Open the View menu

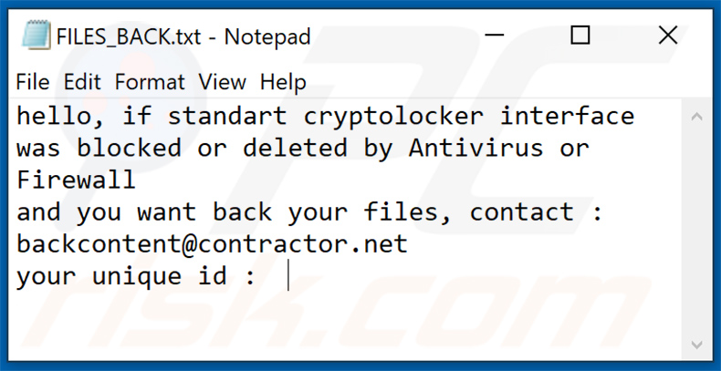coord(223,82)
